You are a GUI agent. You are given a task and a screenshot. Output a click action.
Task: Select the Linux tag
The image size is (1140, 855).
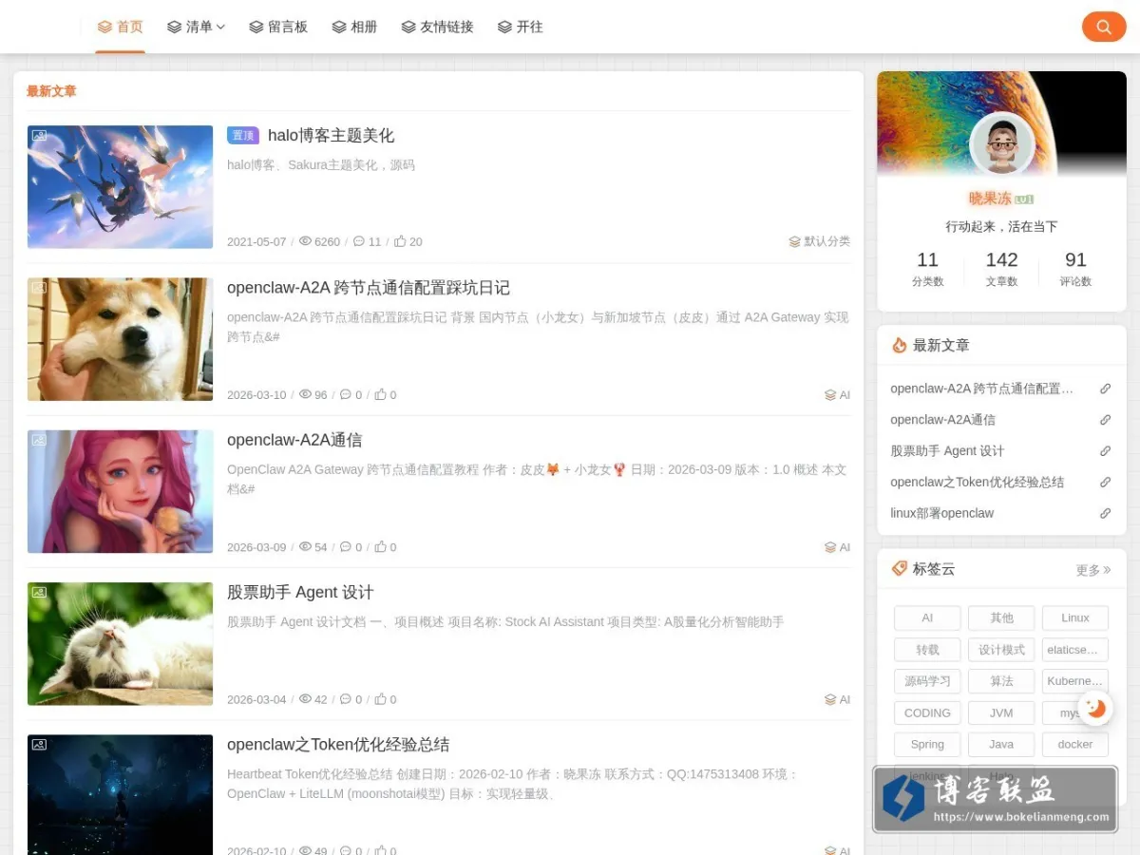click(1075, 617)
